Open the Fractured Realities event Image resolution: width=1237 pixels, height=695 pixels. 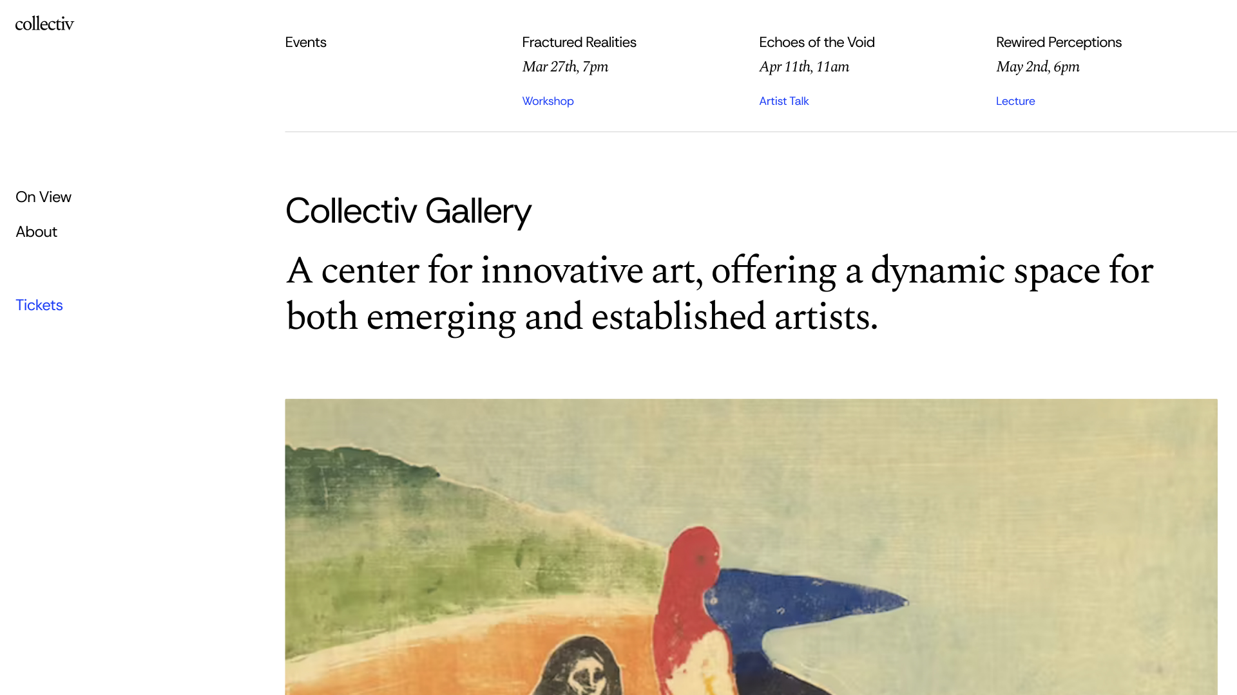(579, 42)
